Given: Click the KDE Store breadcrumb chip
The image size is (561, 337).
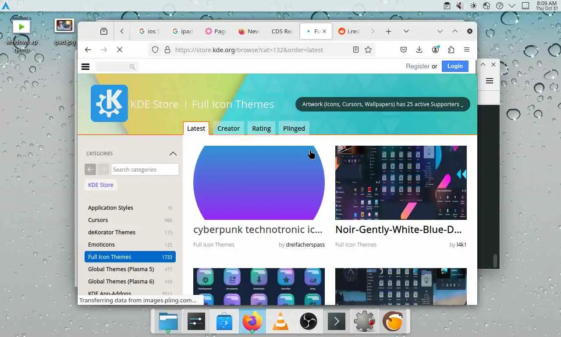Looking at the screenshot, I should 100,185.
